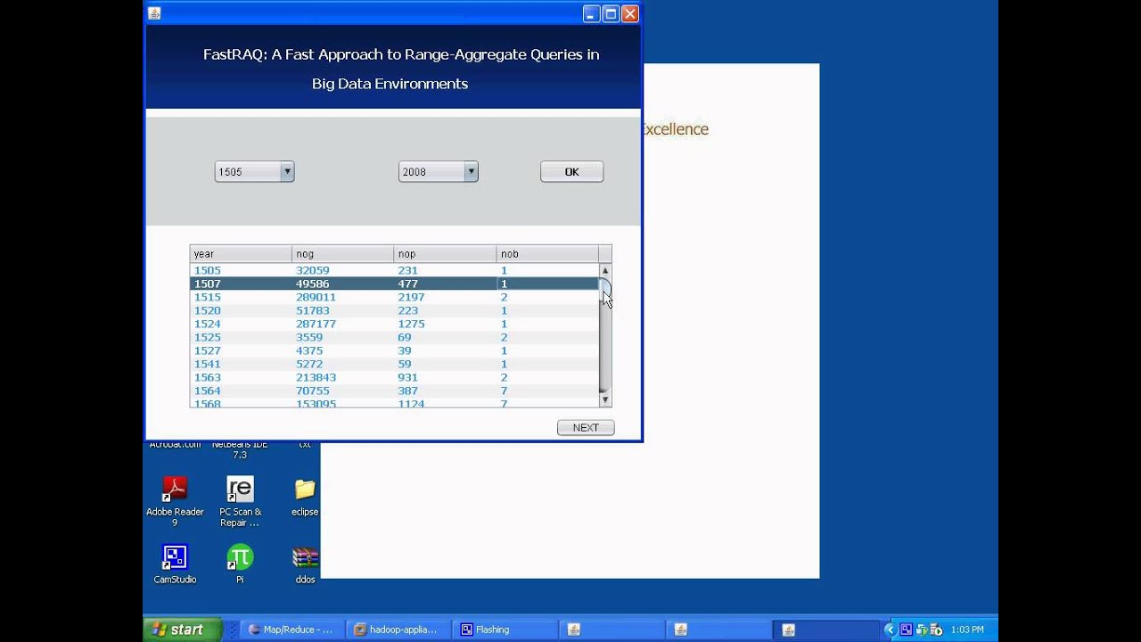1141x642 pixels.
Task: Select nop cell 39
Action: click(x=445, y=350)
